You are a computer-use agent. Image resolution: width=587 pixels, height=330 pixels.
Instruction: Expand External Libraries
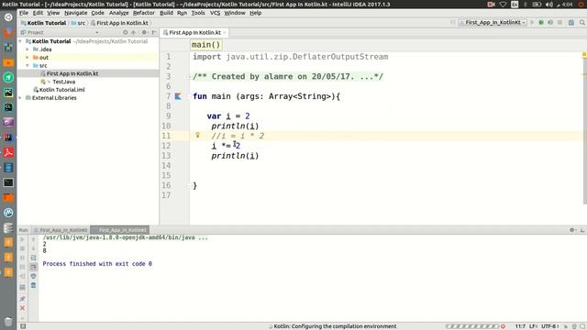20,98
